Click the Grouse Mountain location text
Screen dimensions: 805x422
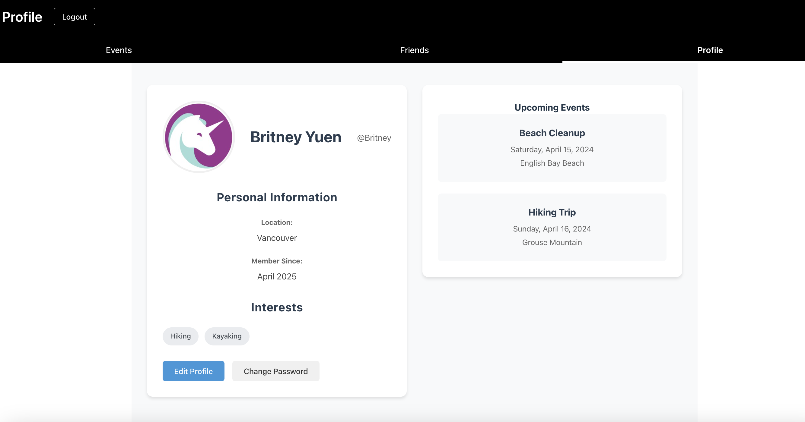pos(552,243)
